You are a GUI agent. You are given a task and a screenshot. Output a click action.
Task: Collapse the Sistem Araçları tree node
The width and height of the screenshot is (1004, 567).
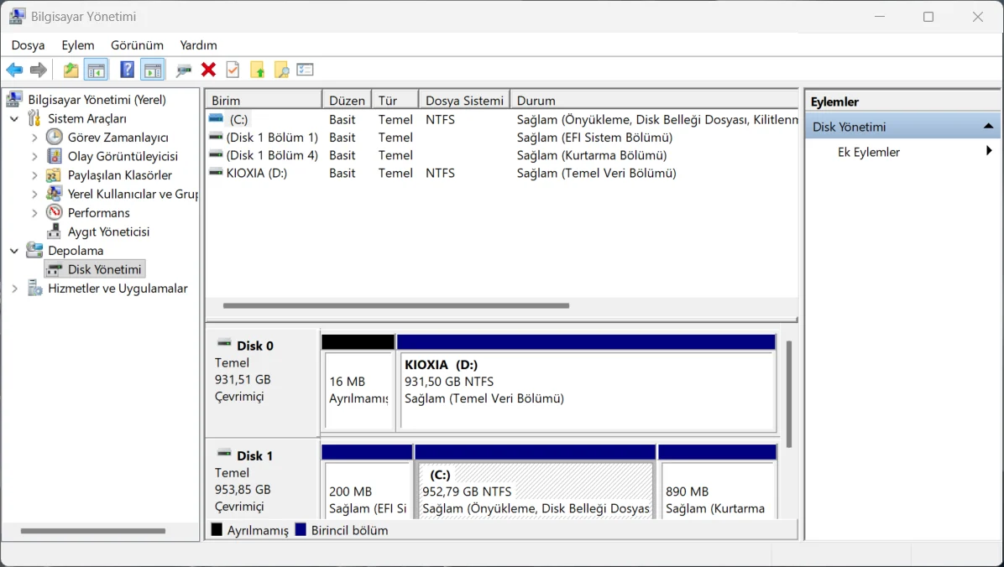click(14, 118)
